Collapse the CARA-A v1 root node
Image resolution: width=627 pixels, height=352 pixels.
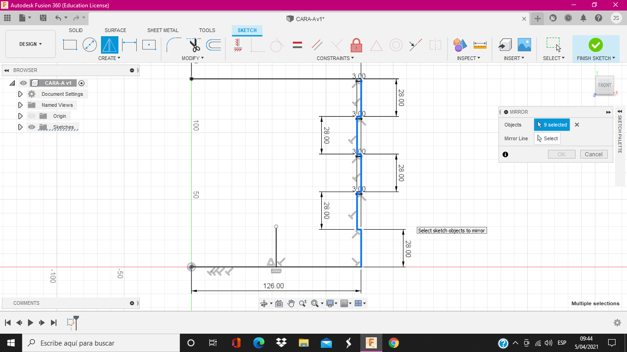click(12, 83)
